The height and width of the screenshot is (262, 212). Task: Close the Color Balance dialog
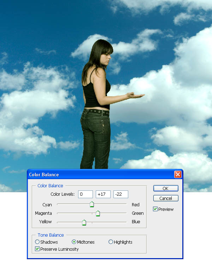pyautogui.click(x=178, y=175)
